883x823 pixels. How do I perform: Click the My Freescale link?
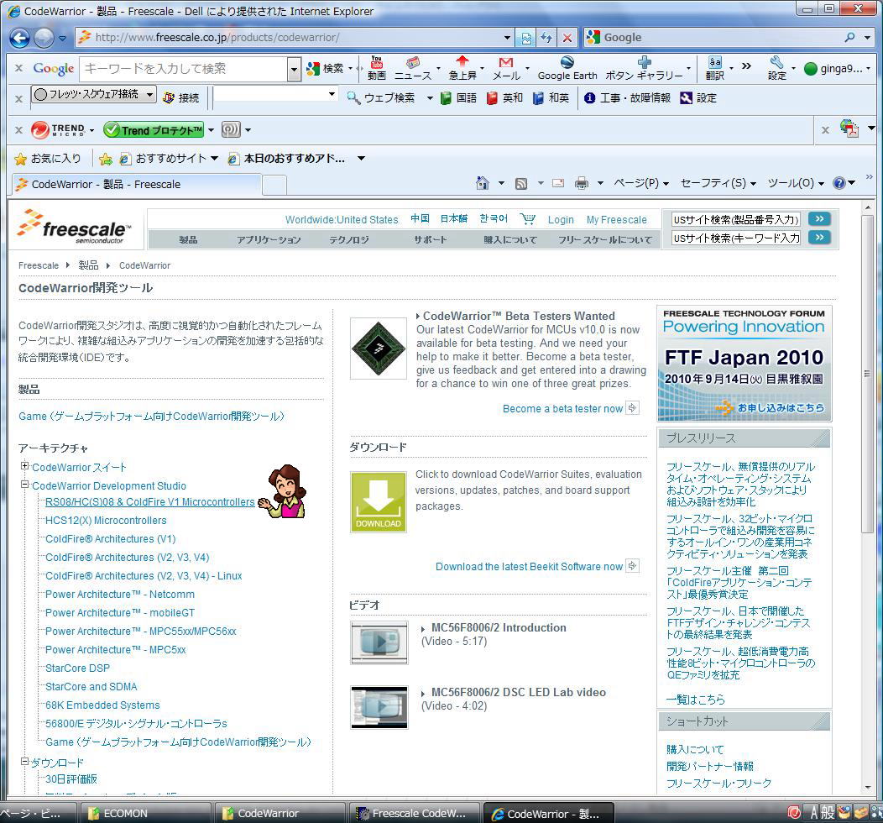coord(617,220)
